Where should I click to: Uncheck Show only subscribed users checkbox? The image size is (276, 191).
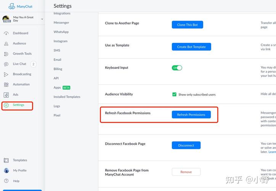174,94
